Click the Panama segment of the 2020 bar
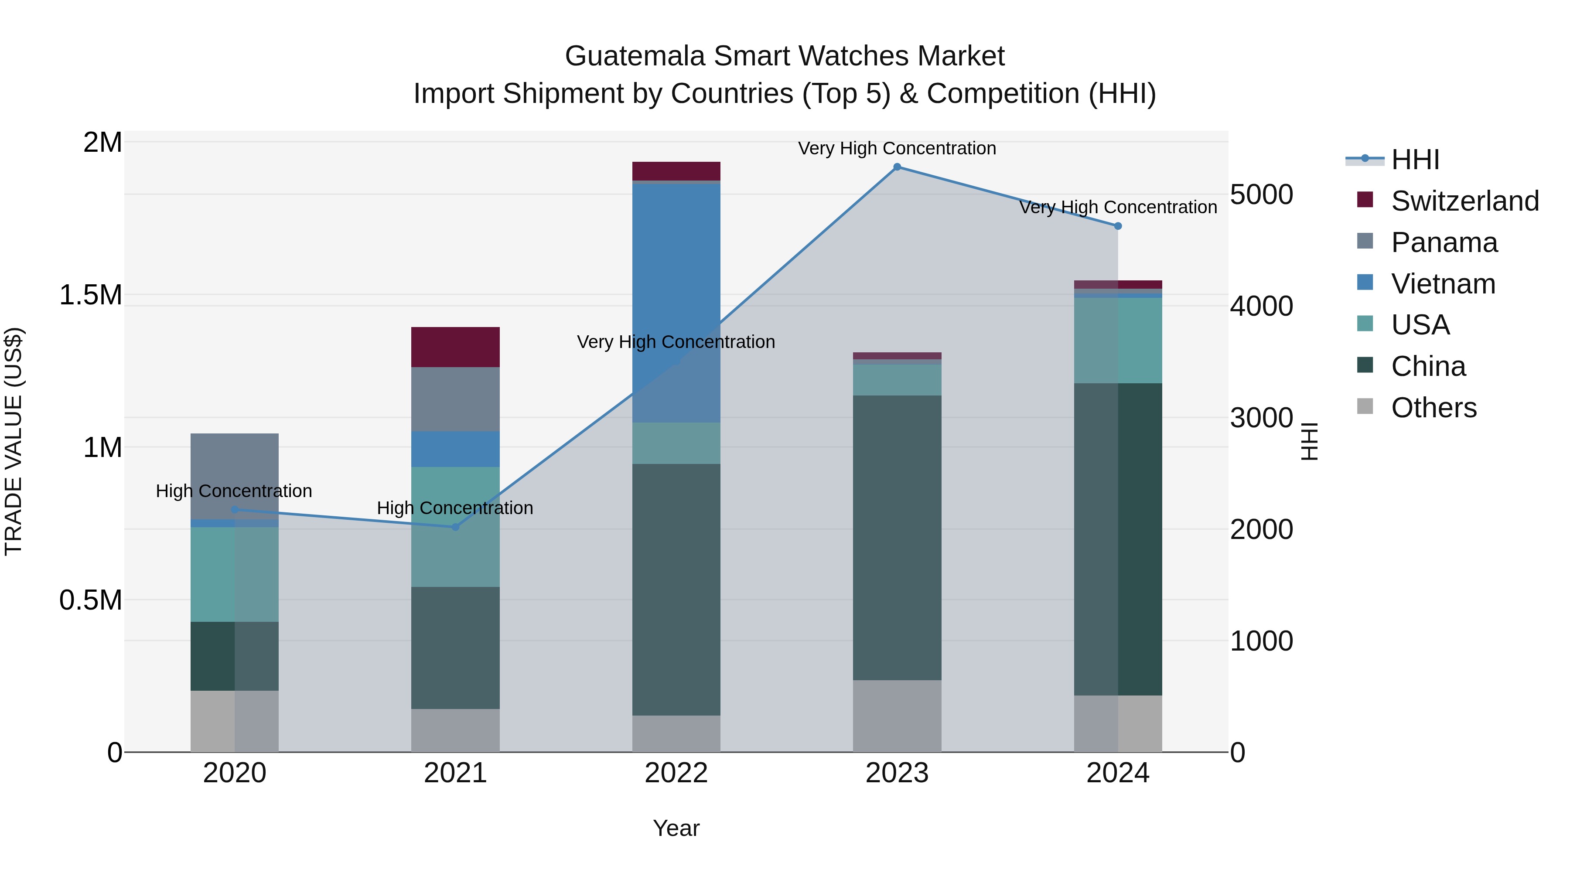The width and height of the screenshot is (1570, 883). tap(235, 476)
